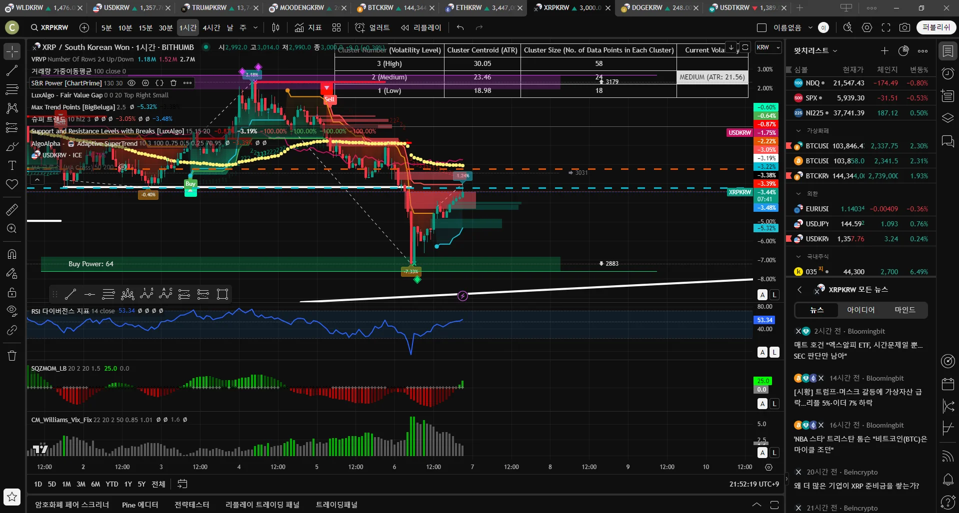Remove drawings with the trash icon
Image resolution: width=959 pixels, height=513 pixels.
(12, 356)
